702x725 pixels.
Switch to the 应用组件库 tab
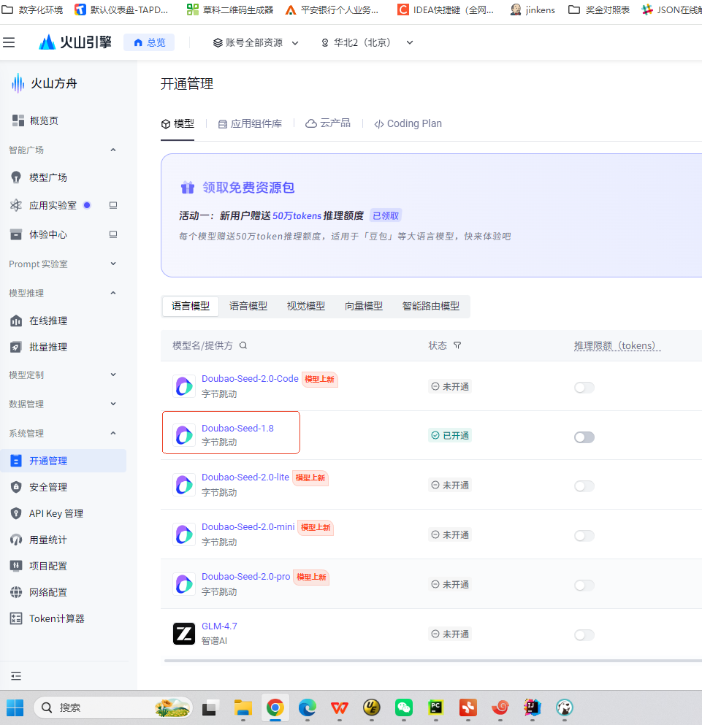[250, 124]
